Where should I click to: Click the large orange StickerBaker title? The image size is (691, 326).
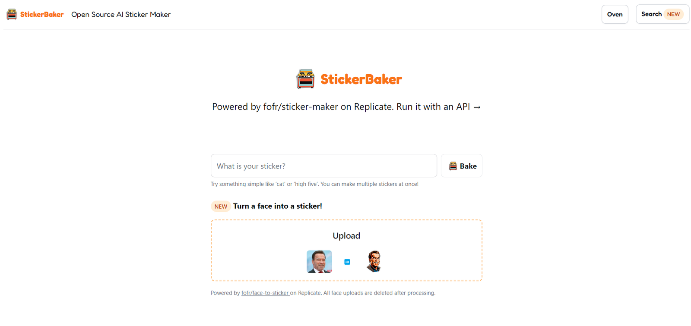(x=361, y=79)
